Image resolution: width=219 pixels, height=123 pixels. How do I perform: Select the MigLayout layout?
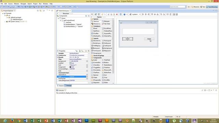point(106,51)
